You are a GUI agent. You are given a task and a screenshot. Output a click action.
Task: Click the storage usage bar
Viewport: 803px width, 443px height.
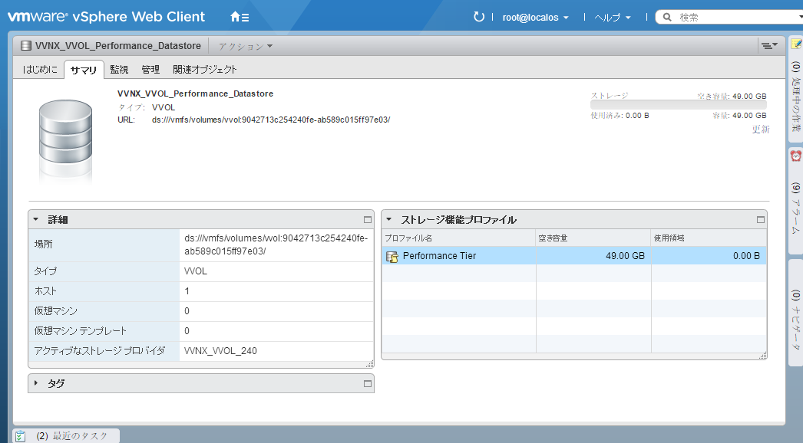pos(679,105)
